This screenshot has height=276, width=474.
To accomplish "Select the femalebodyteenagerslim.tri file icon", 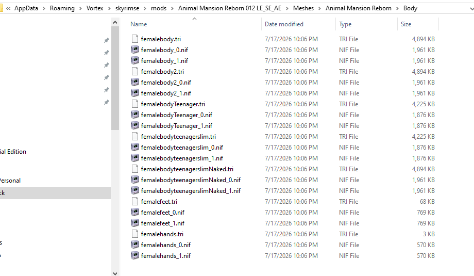I will (135, 137).
